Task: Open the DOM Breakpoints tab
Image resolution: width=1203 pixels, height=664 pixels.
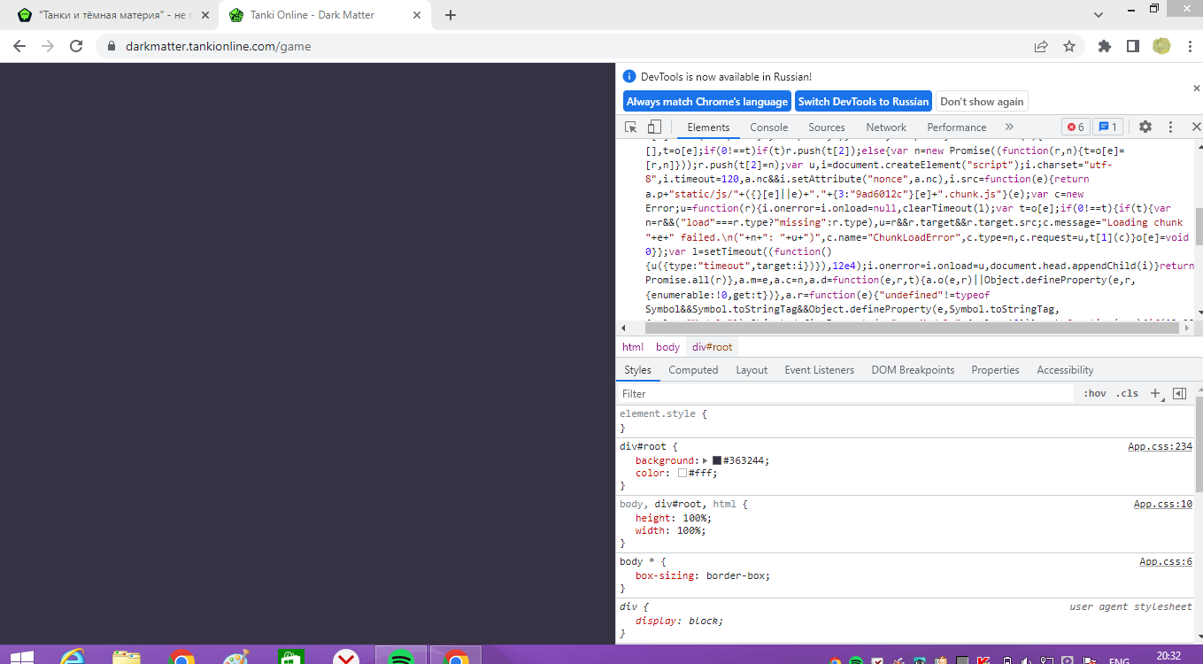Action: (x=913, y=370)
